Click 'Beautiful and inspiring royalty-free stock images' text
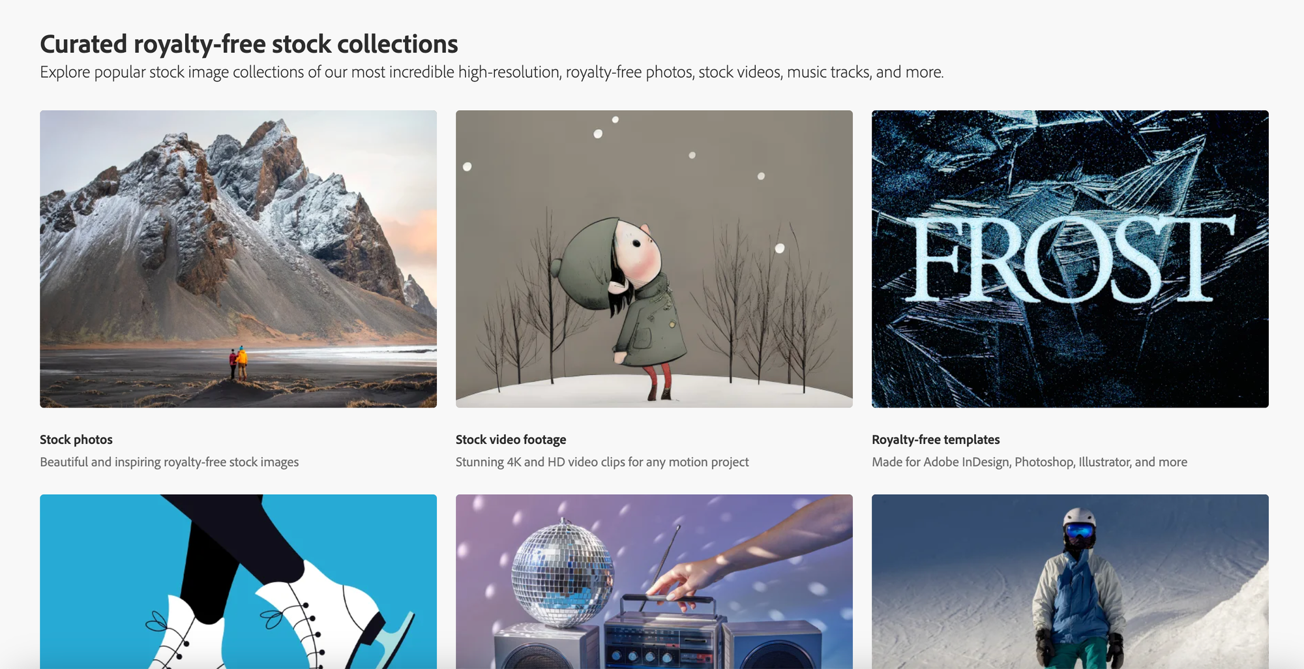Image resolution: width=1304 pixels, height=669 pixels. [170, 462]
